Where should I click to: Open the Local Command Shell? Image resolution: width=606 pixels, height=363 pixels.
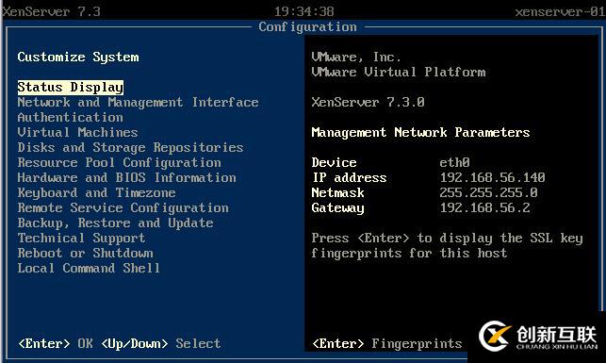pos(89,269)
